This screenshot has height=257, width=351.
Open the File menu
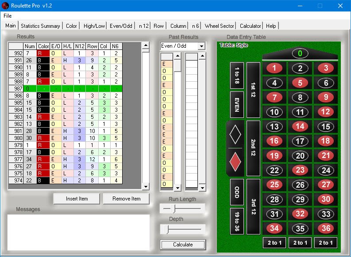8,16
